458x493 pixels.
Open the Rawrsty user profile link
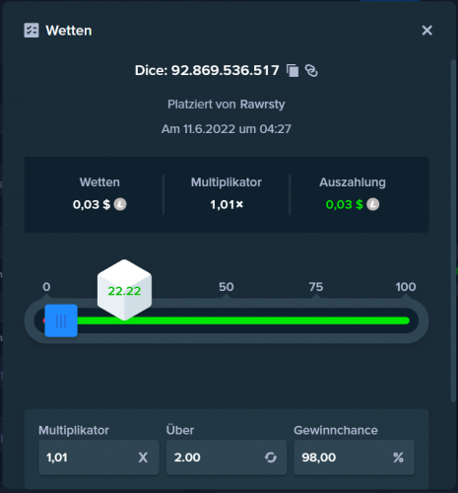262,105
